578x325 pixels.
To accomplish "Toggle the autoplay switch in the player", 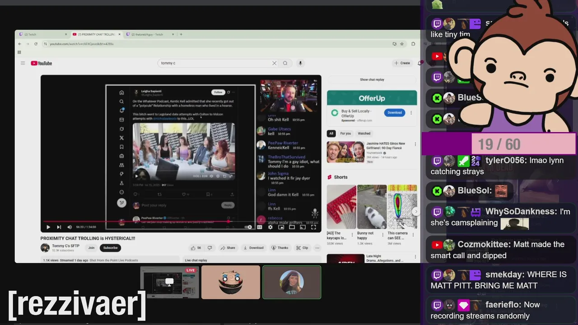I will (x=248, y=227).
